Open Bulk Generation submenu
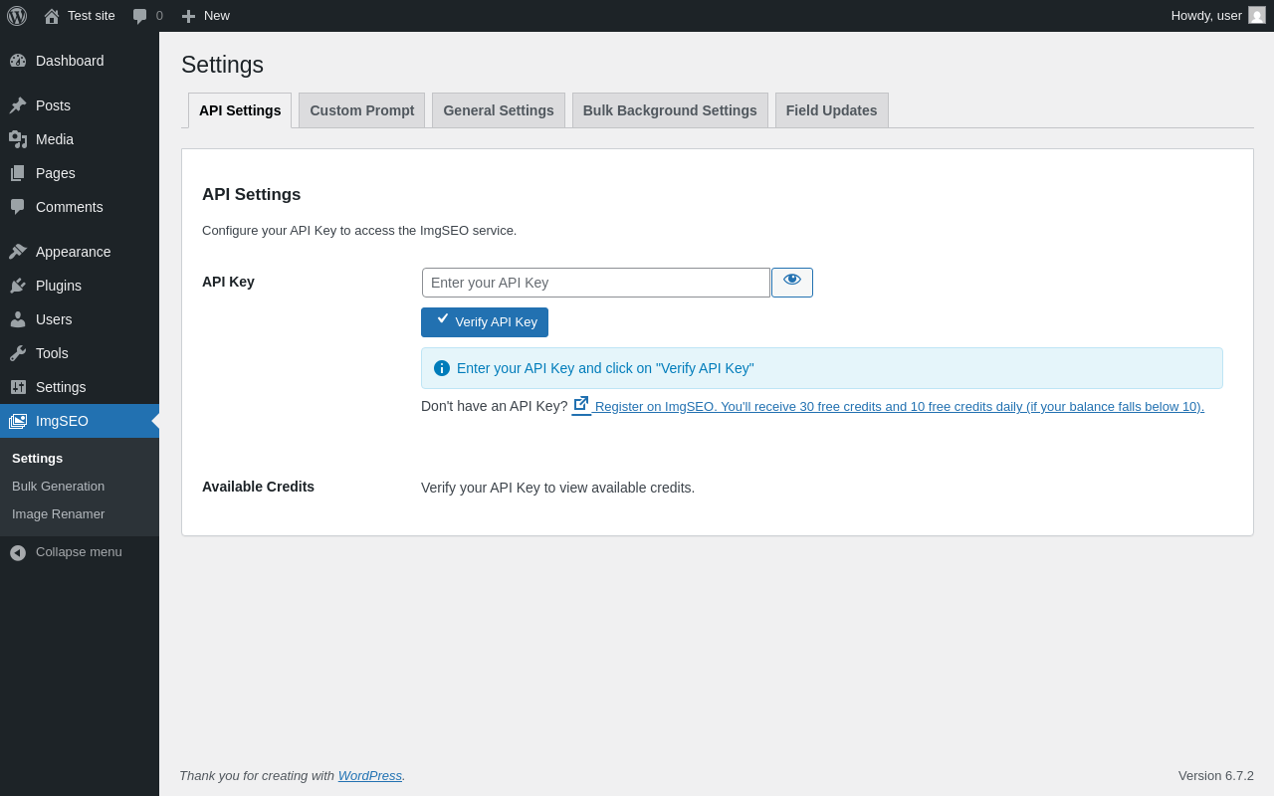The image size is (1274, 796). 80,487
